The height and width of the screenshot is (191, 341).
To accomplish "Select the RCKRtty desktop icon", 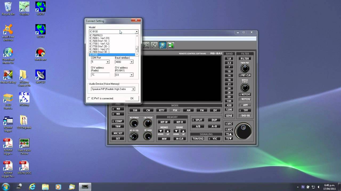I will 24,99.
